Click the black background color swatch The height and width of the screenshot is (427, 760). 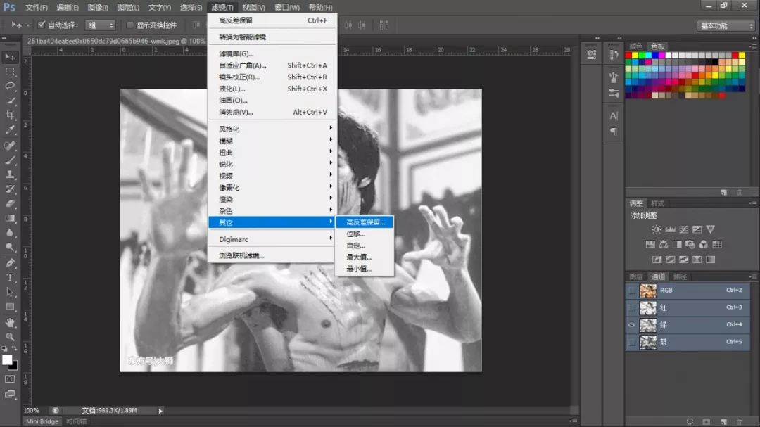(13, 366)
